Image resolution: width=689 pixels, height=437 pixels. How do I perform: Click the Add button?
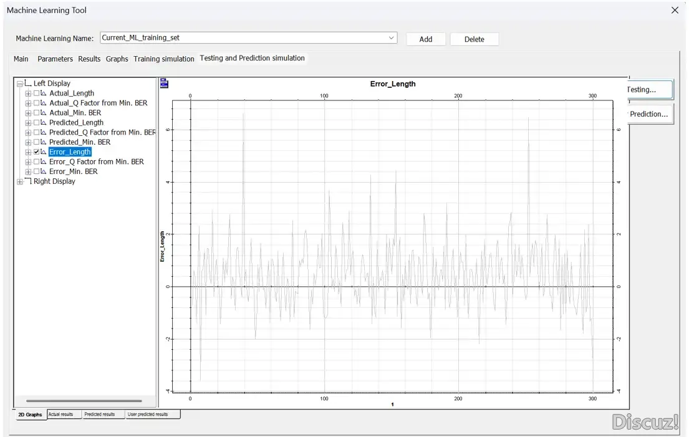(x=426, y=39)
